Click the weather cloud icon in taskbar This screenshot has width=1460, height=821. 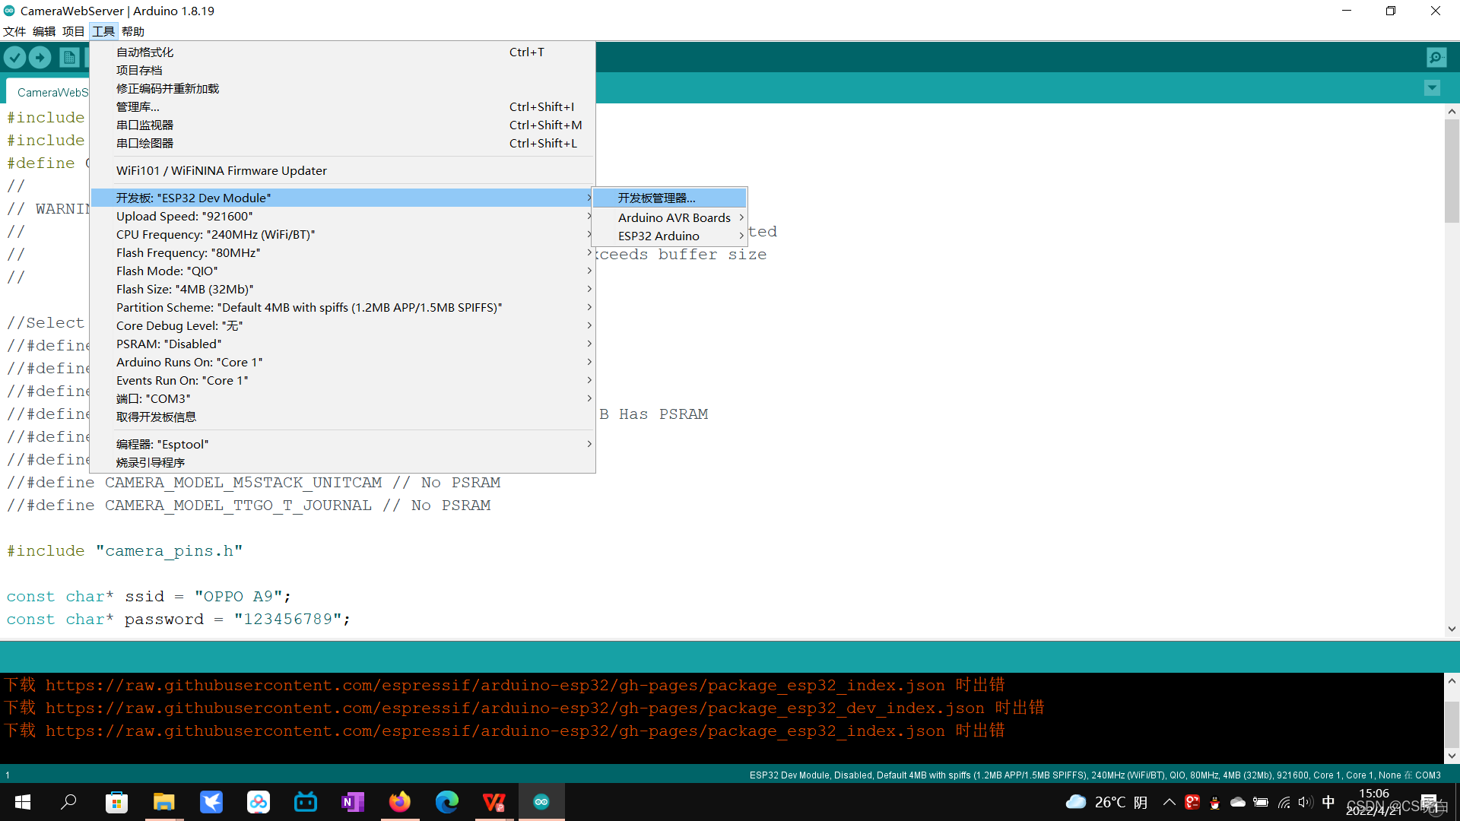point(1076,802)
